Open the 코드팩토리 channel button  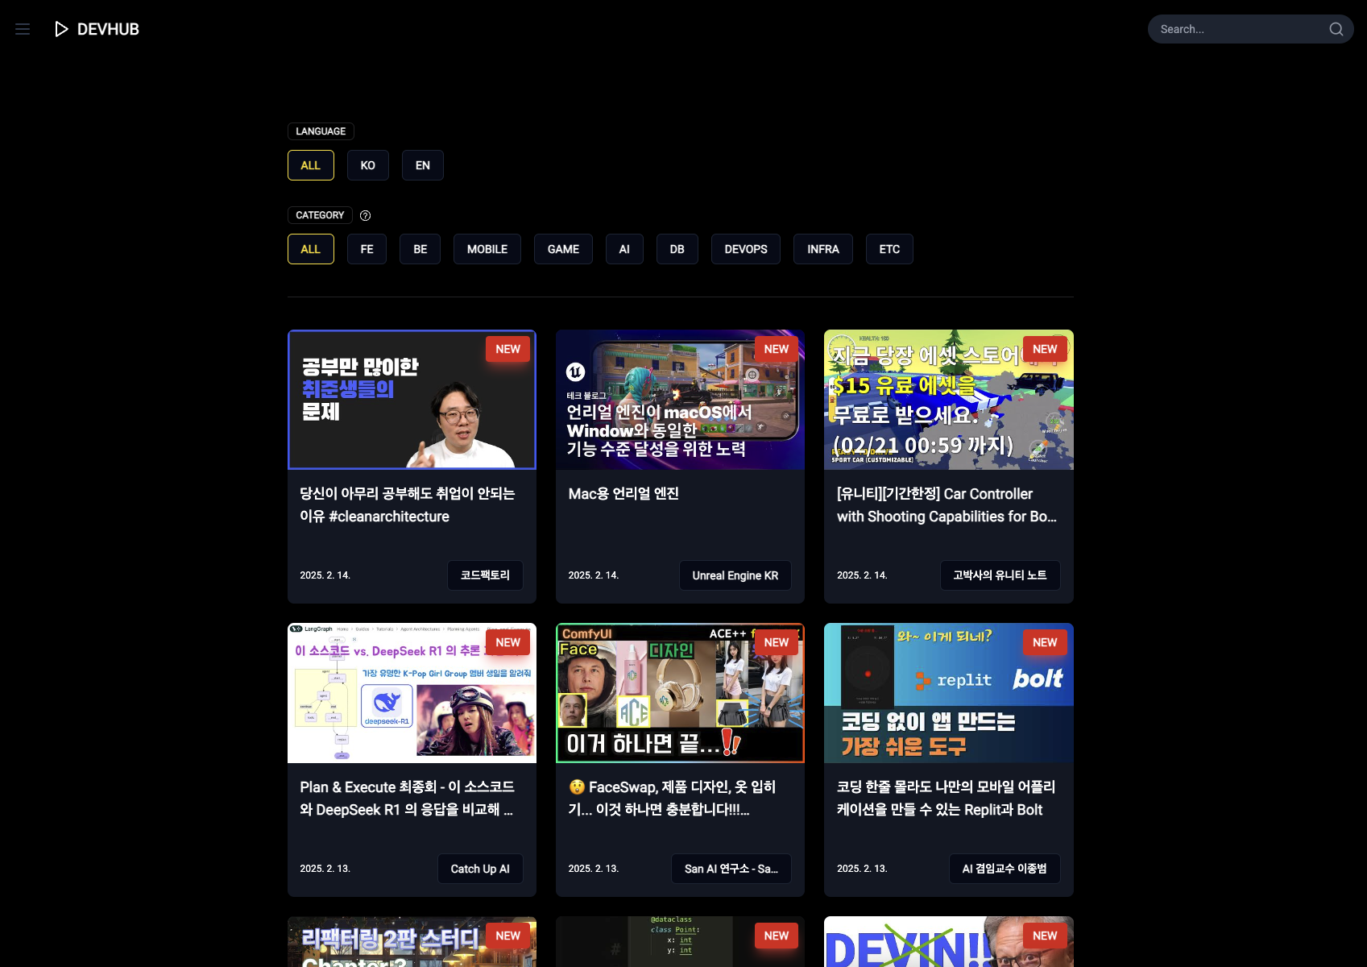coord(486,575)
